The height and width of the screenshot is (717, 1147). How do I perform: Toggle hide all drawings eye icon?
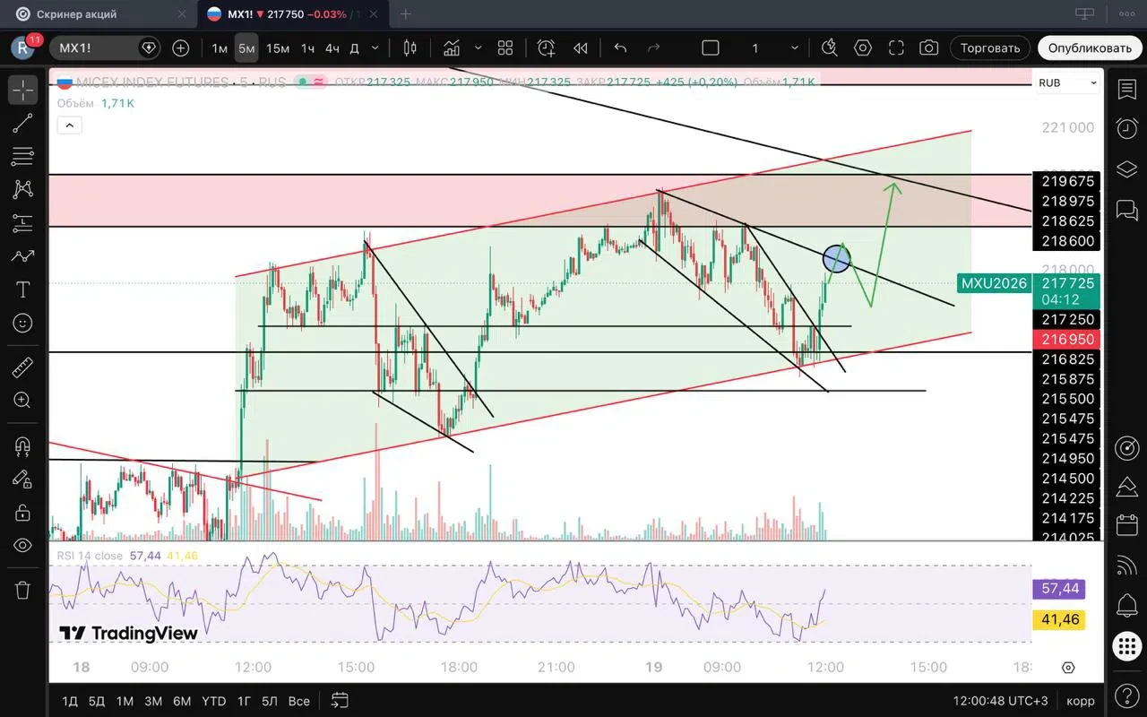22,546
